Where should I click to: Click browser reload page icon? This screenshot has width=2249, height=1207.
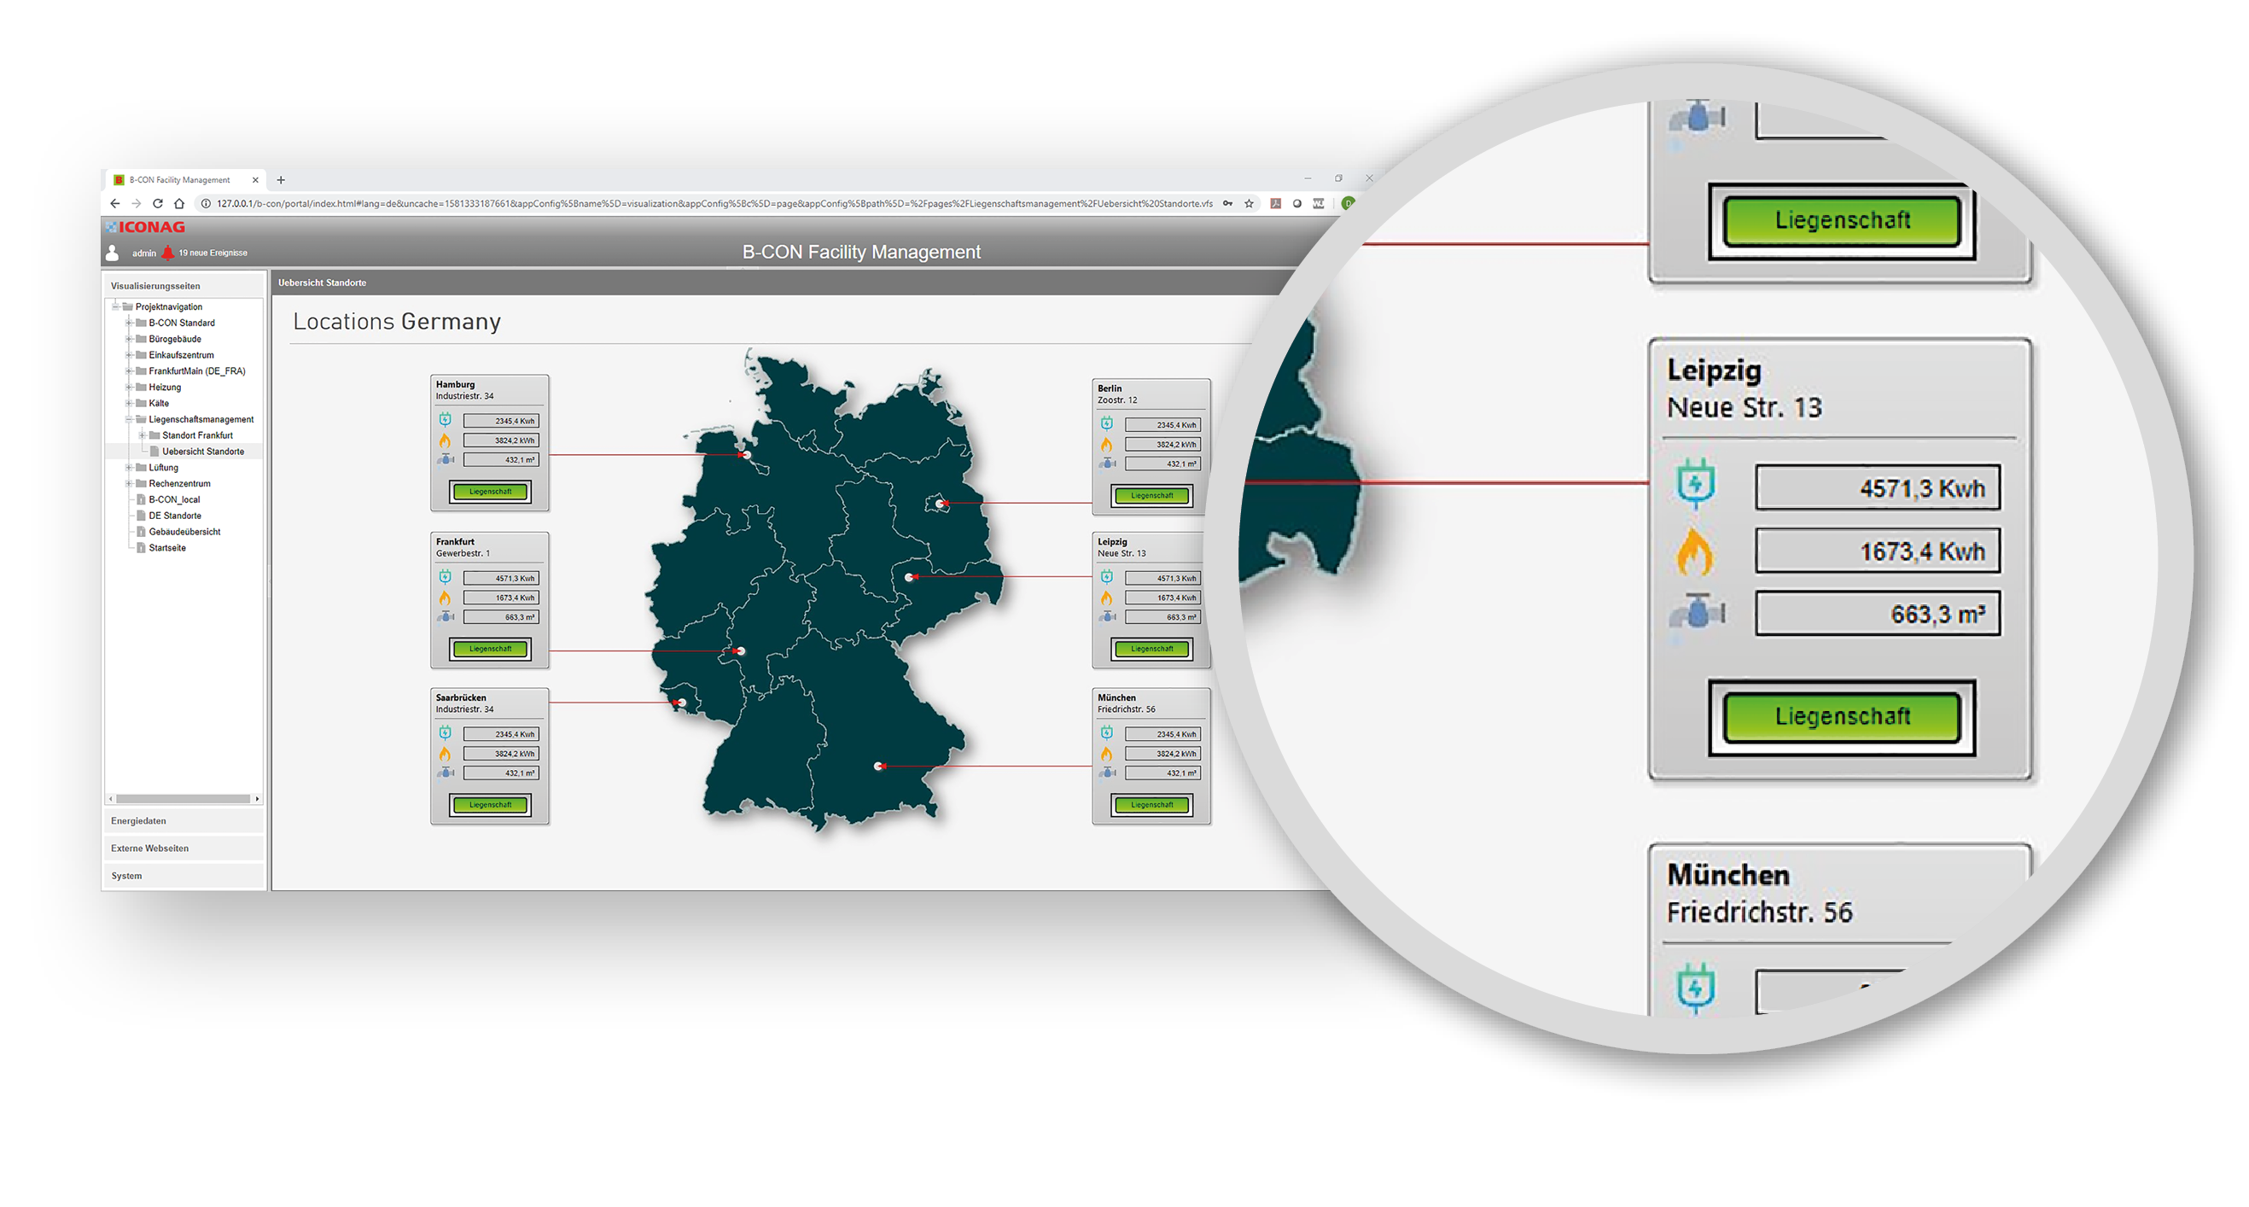click(158, 203)
